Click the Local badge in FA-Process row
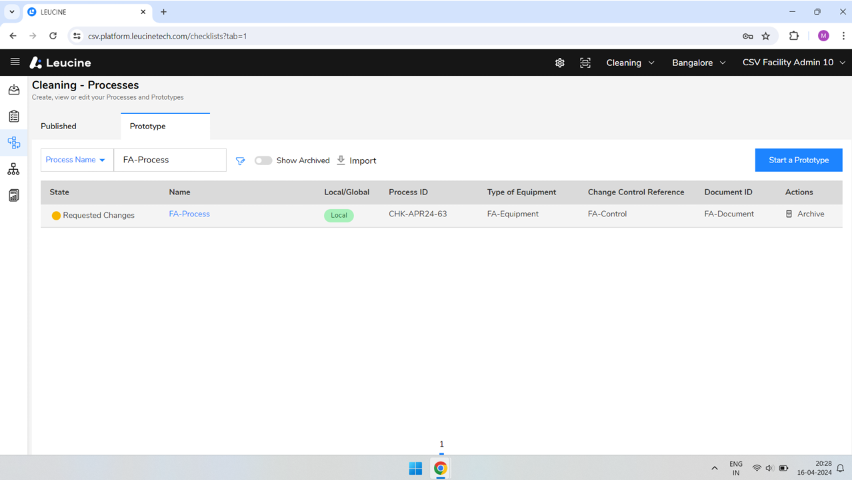The width and height of the screenshot is (852, 480). 339,215
